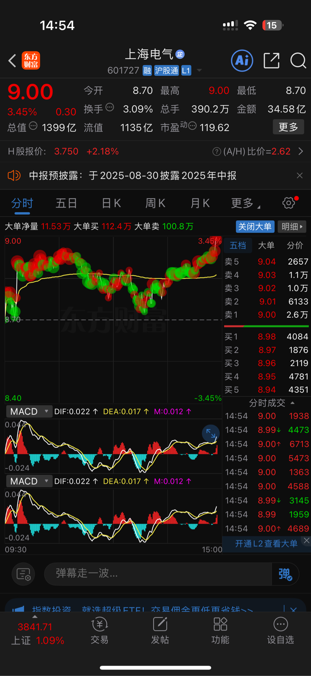Tap the 14:54 trade with volume 6713

point(267,444)
